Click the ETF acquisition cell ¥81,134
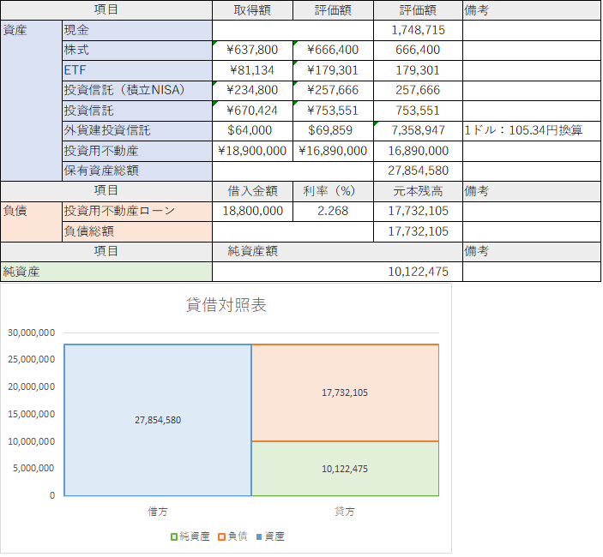The width and height of the screenshot is (603, 557). tap(253, 70)
